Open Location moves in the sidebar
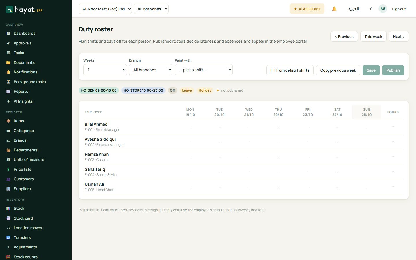This screenshot has width=416, height=260. (x=28, y=228)
